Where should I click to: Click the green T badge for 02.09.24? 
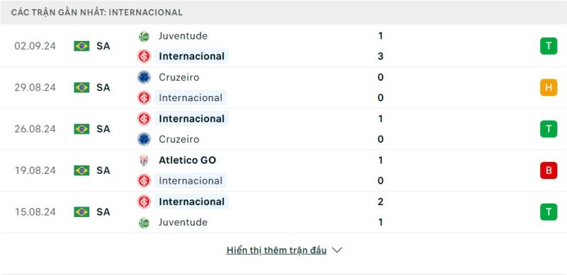coord(549,46)
